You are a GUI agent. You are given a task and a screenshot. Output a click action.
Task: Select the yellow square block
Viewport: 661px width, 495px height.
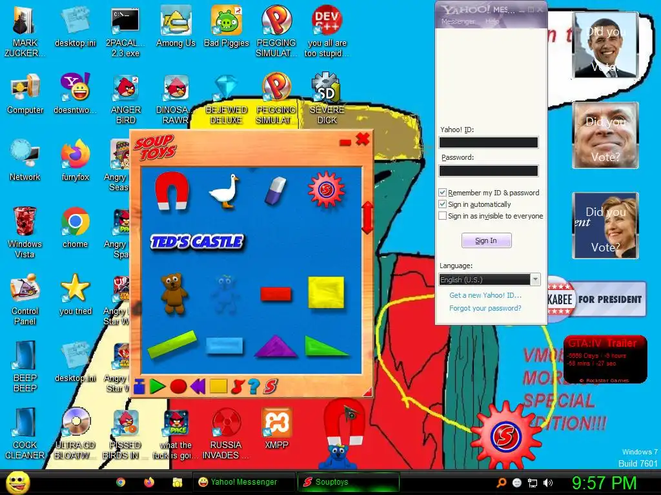click(326, 292)
